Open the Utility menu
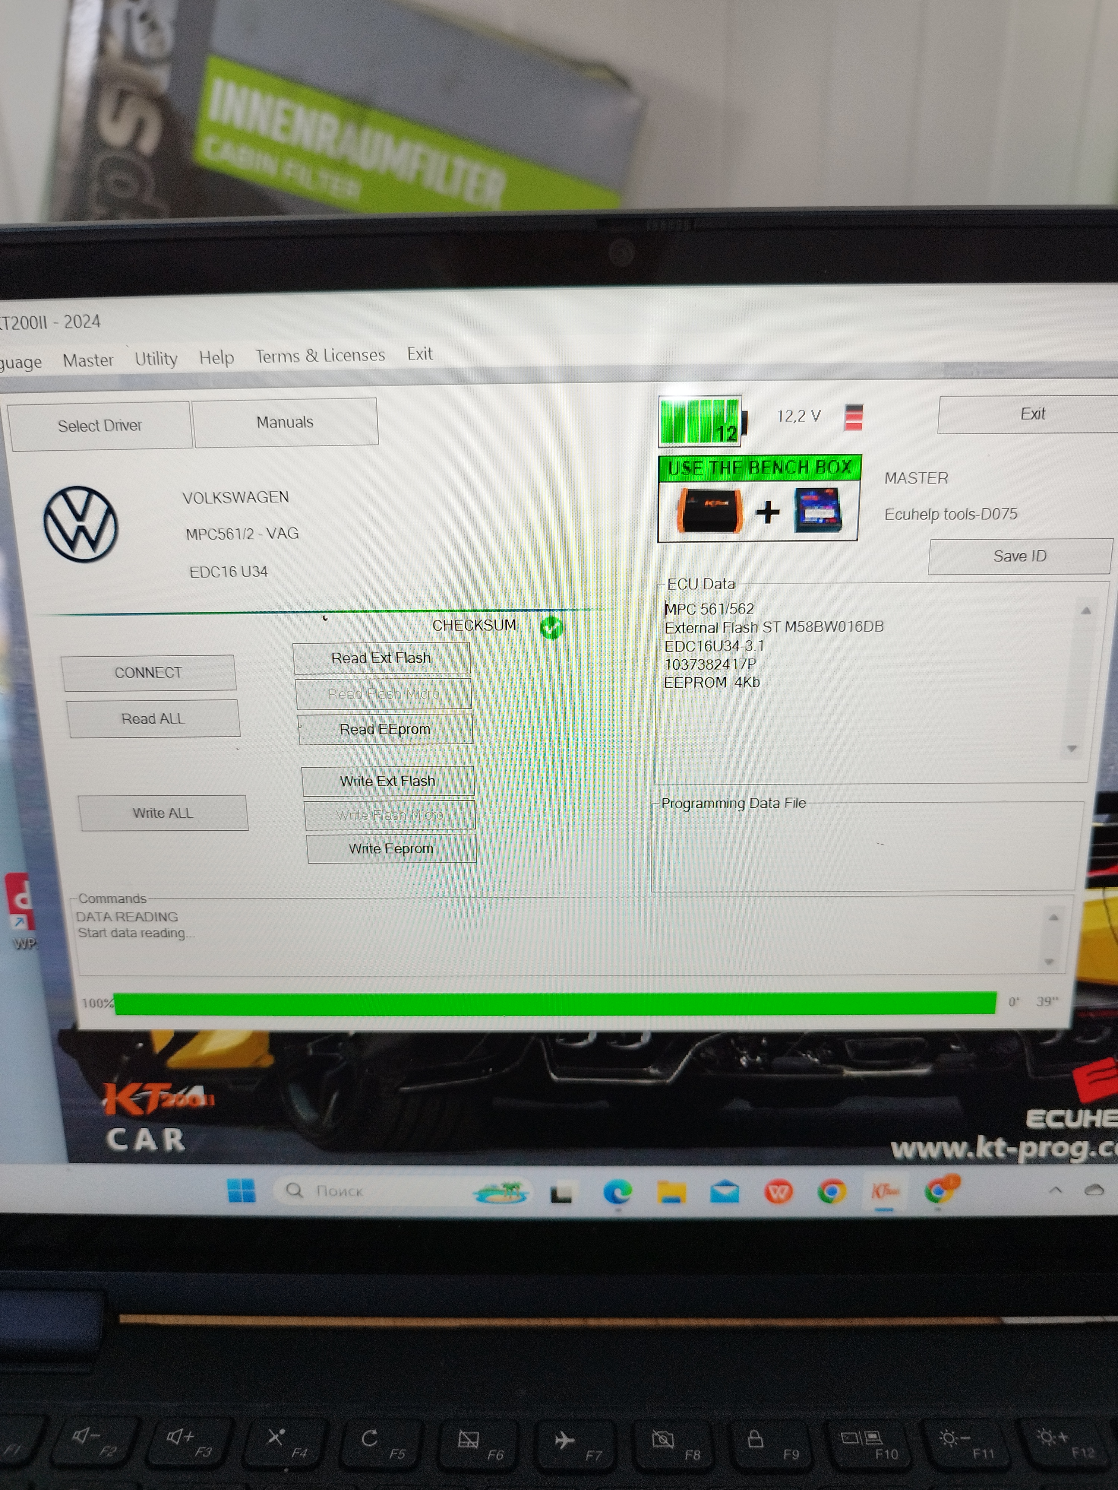 156,358
